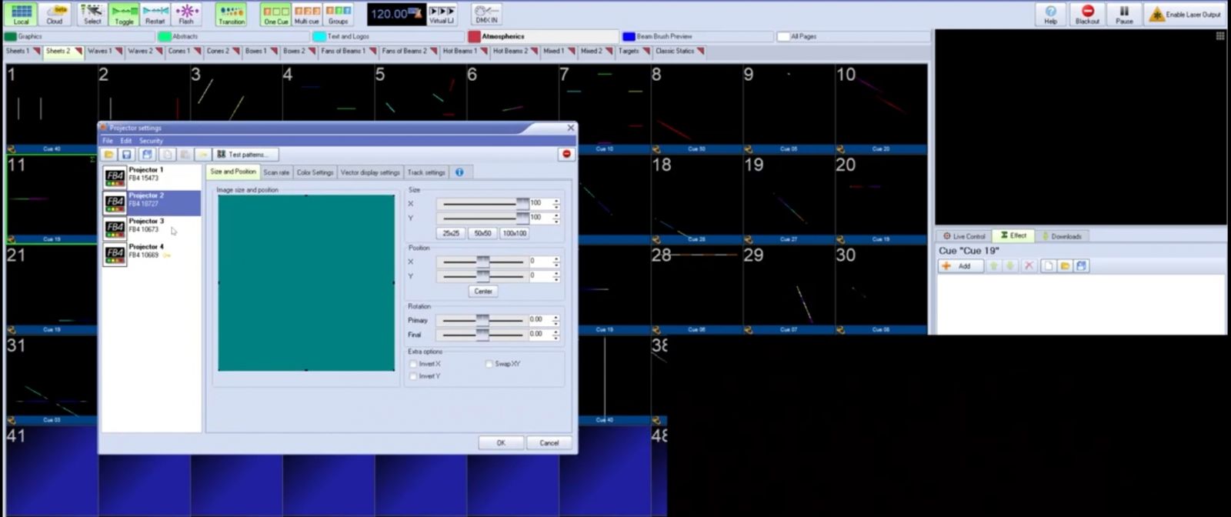Toggle the Swap XY checkbox

tap(489, 364)
